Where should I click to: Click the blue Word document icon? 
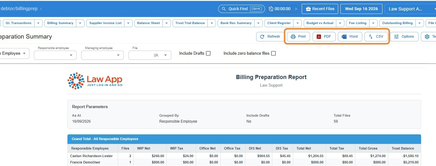tap(344, 37)
